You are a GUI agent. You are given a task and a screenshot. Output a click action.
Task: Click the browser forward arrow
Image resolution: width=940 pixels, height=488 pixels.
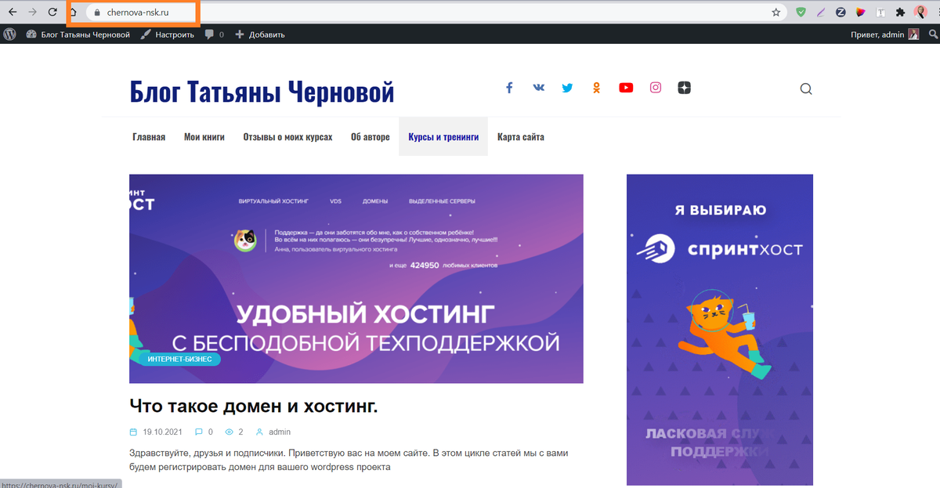click(32, 12)
